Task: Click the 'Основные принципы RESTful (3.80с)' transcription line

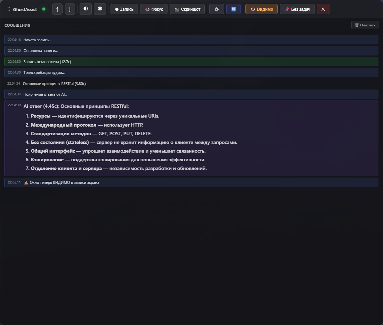Action: [54, 84]
